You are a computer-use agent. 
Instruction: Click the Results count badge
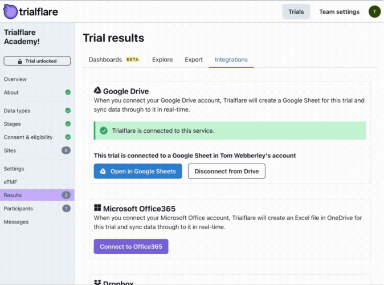click(66, 195)
